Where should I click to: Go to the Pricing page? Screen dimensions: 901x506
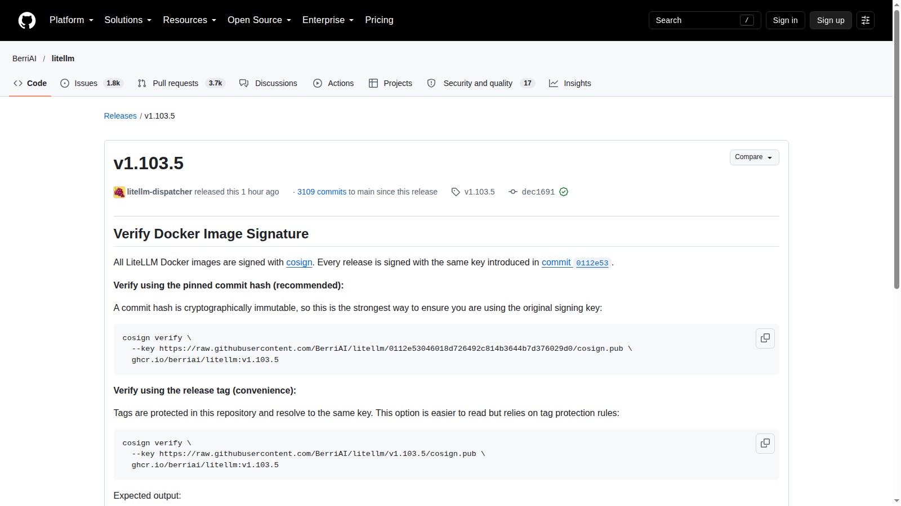click(x=379, y=20)
